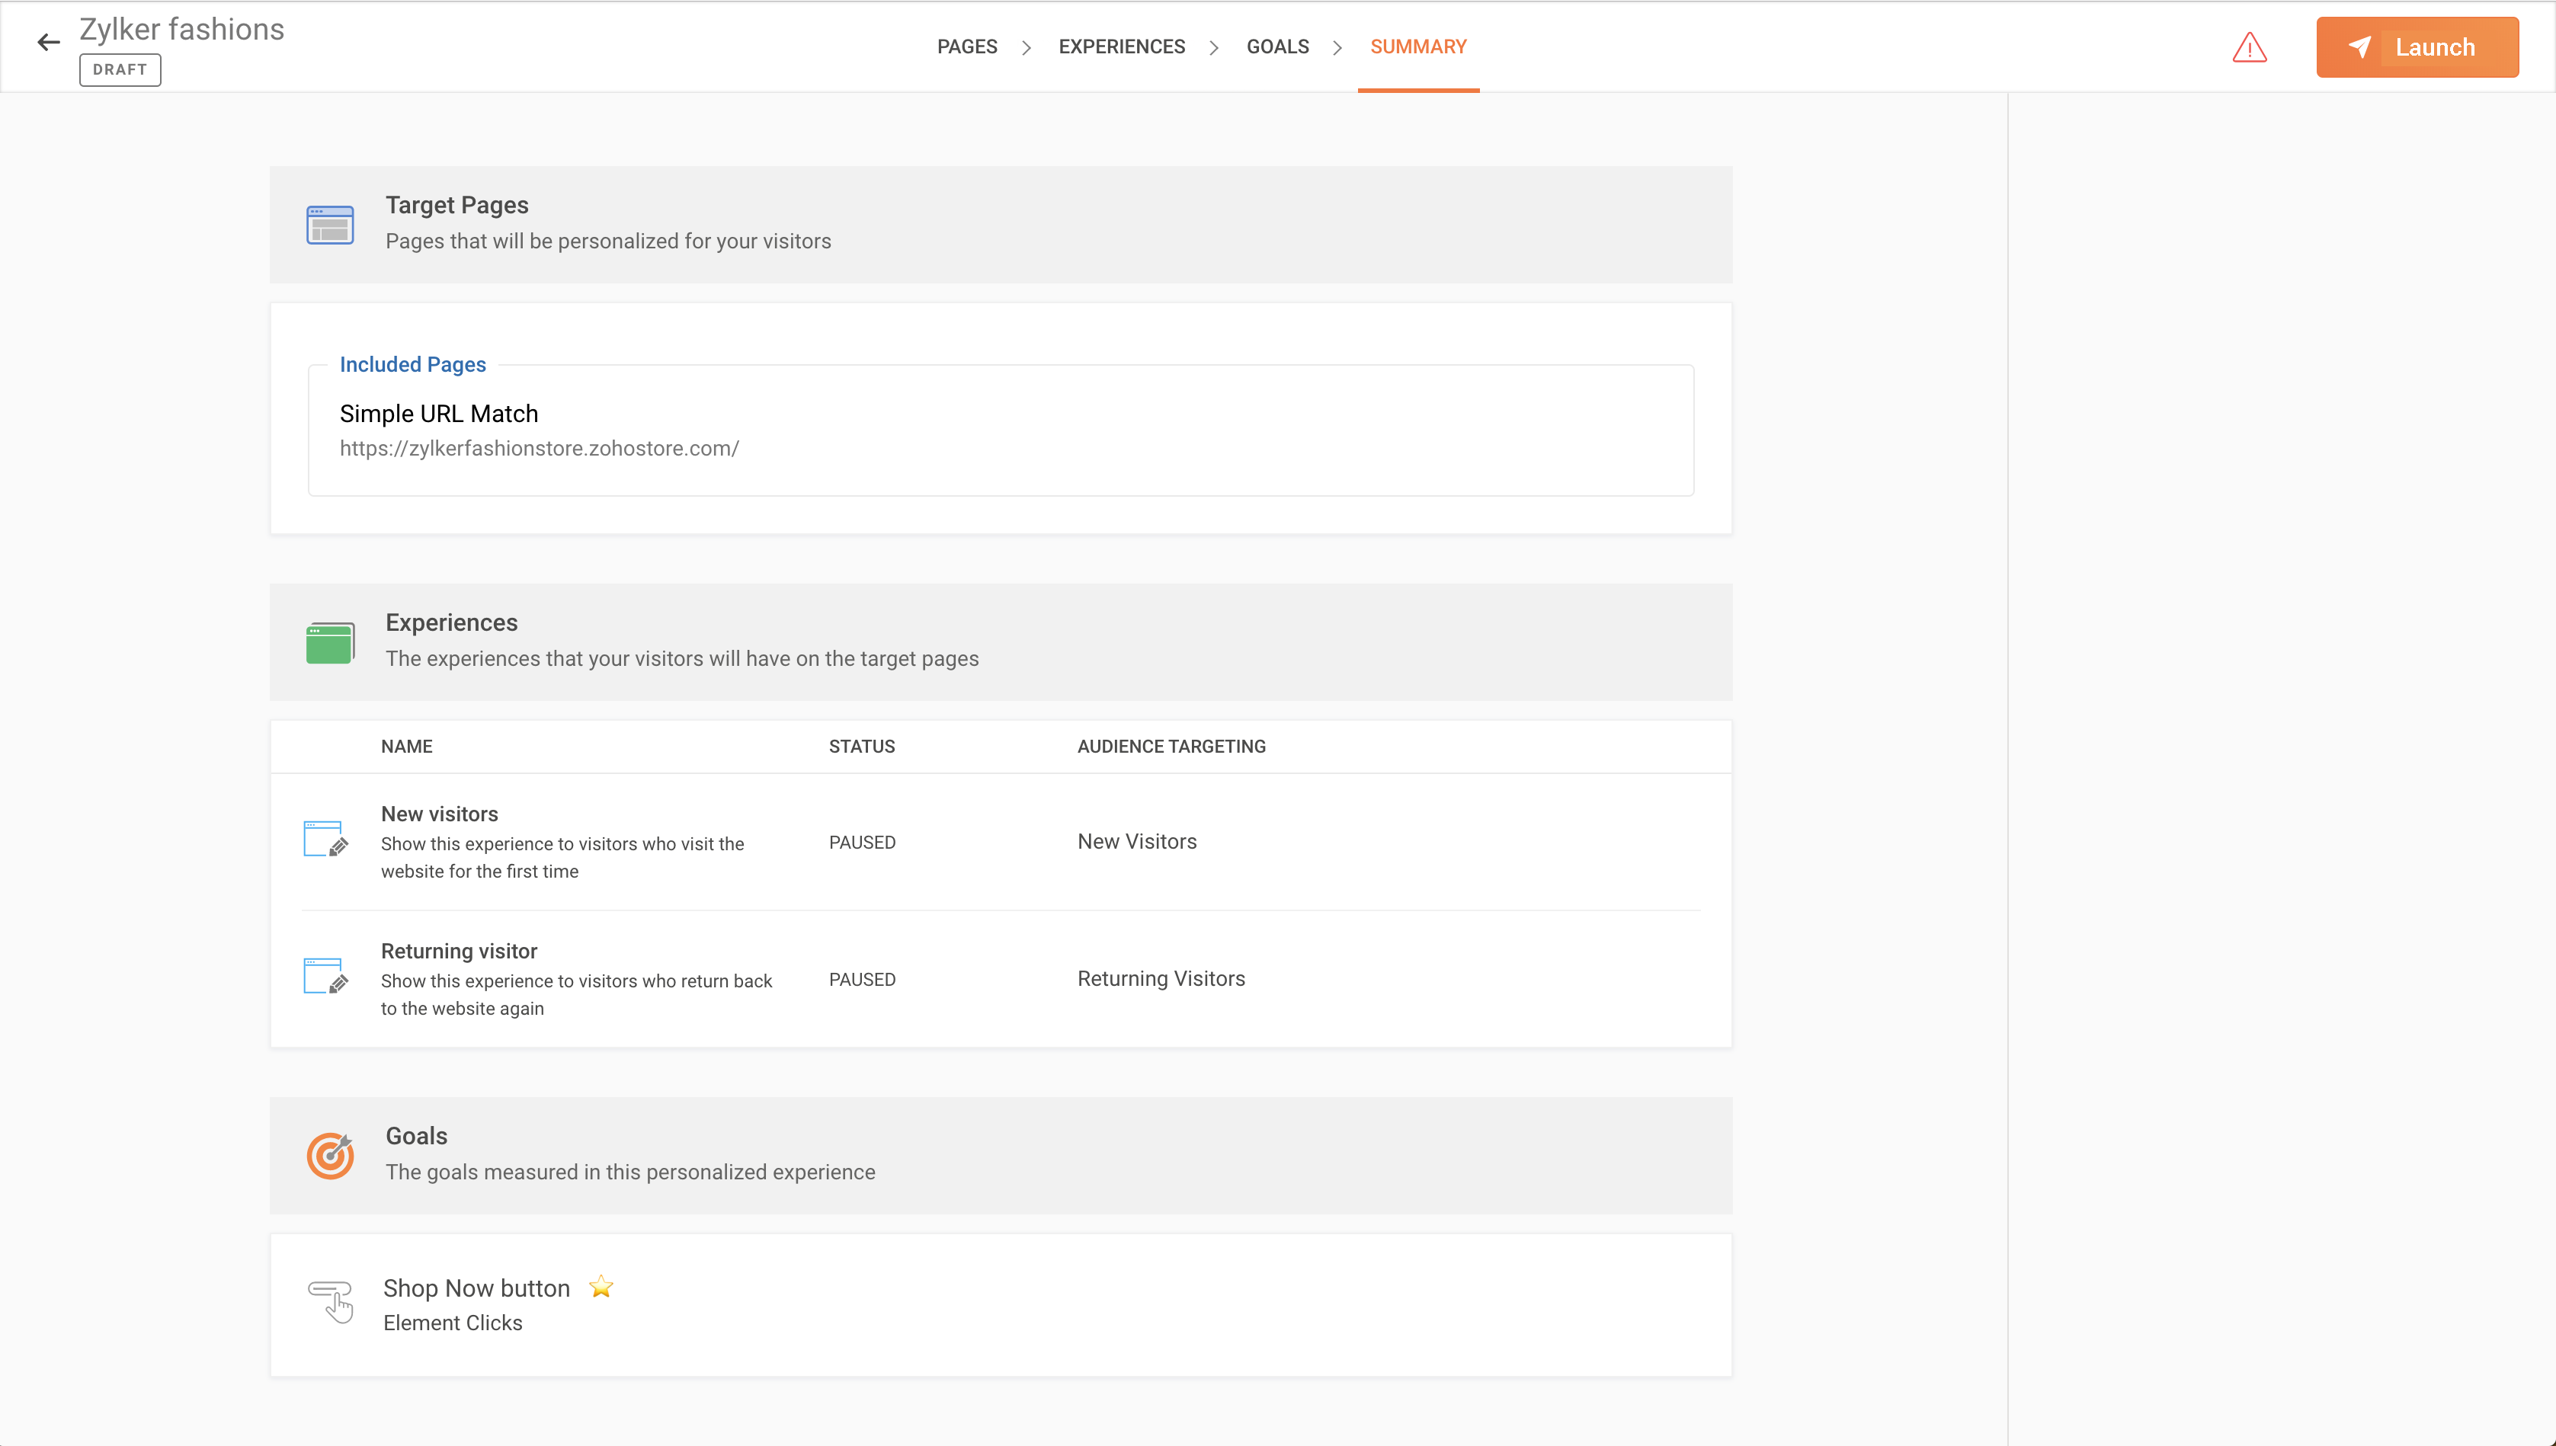Click the zylkerfashionstore URL text
This screenshot has width=2556, height=1446.
pyautogui.click(x=539, y=449)
